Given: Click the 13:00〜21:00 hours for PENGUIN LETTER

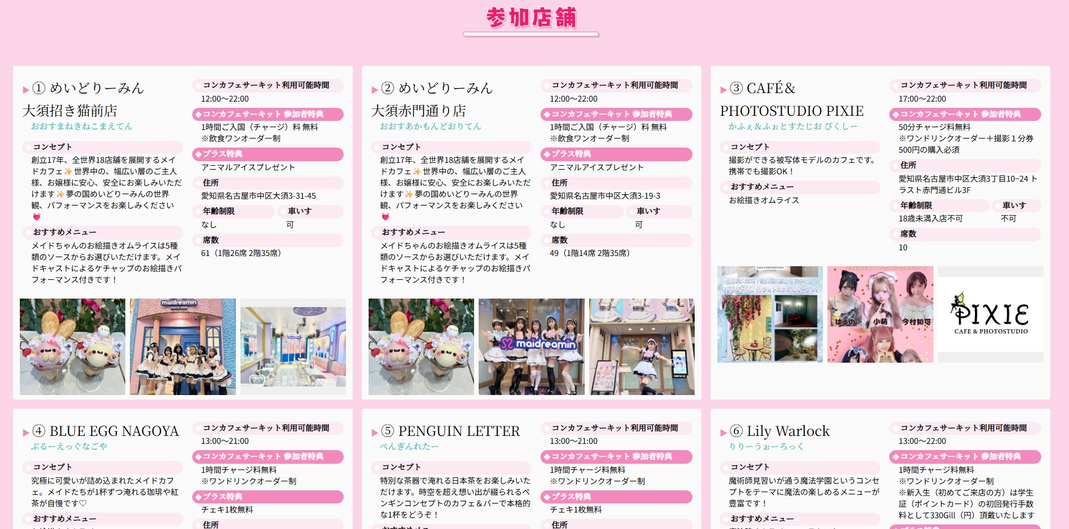Looking at the screenshot, I should 574,441.
